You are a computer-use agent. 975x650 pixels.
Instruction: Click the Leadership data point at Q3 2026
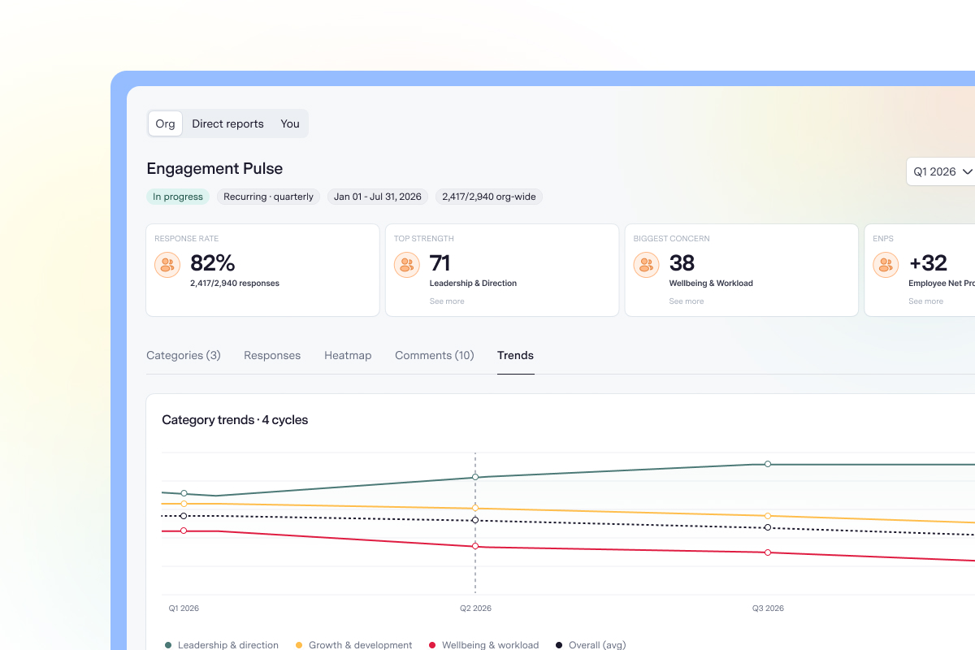[768, 464]
